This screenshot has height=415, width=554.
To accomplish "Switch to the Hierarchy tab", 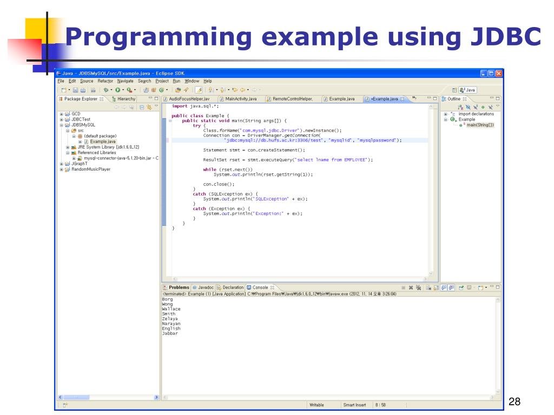I will tap(124, 99).
